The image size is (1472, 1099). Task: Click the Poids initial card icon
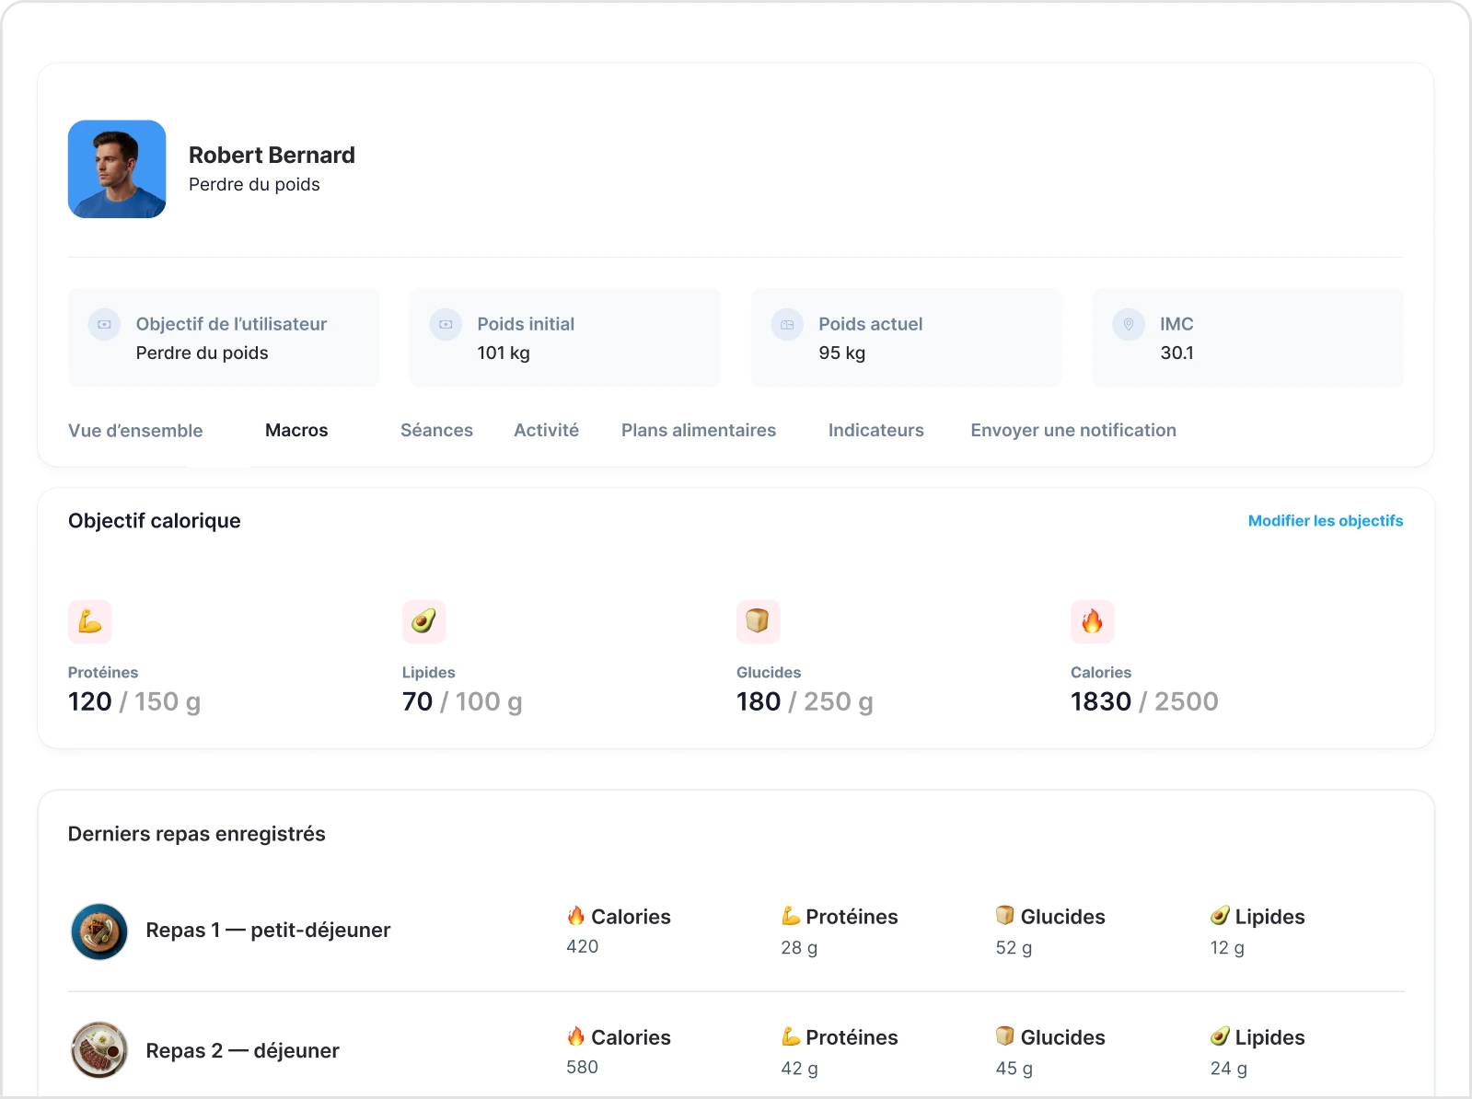(446, 324)
